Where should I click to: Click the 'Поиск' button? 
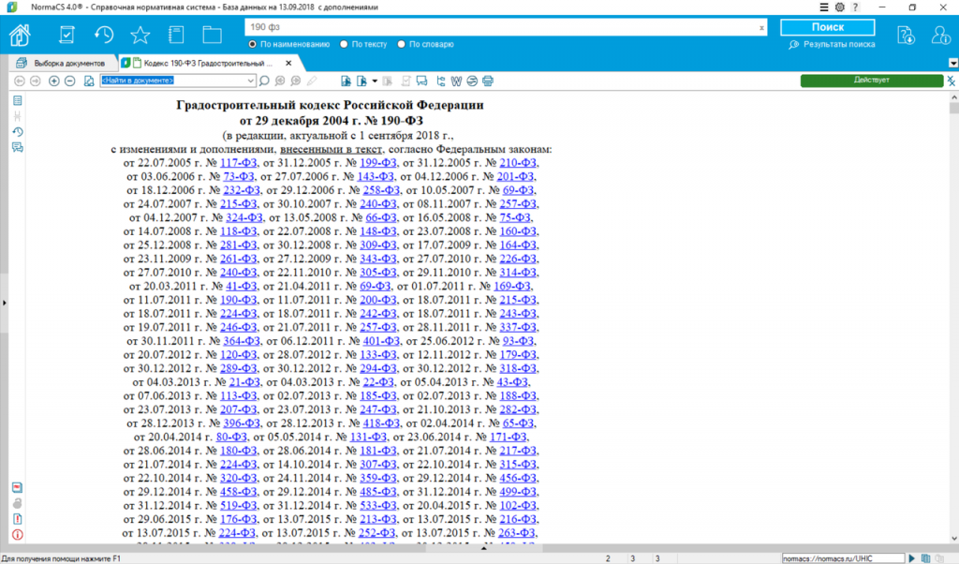click(828, 27)
